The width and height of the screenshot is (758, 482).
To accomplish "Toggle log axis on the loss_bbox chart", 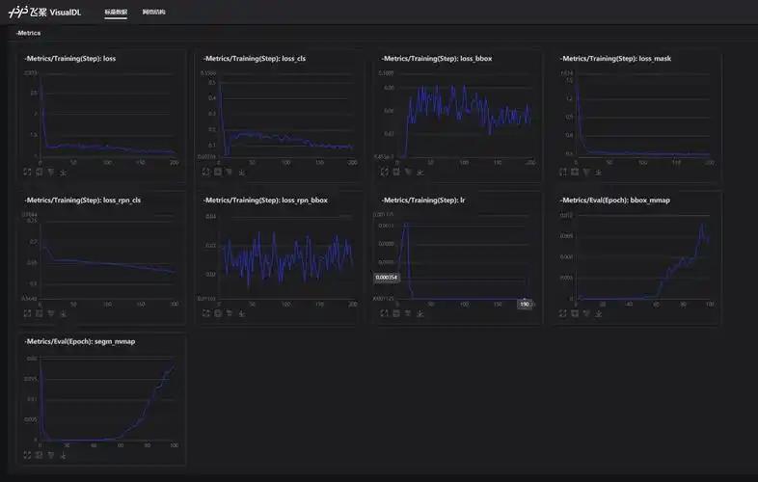I will pos(408,172).
